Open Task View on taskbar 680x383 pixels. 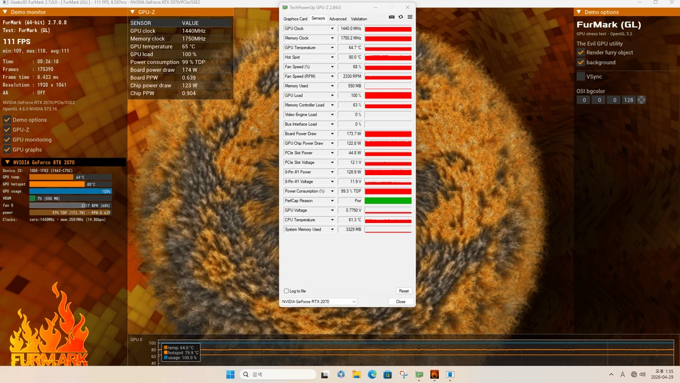point(325,374)
